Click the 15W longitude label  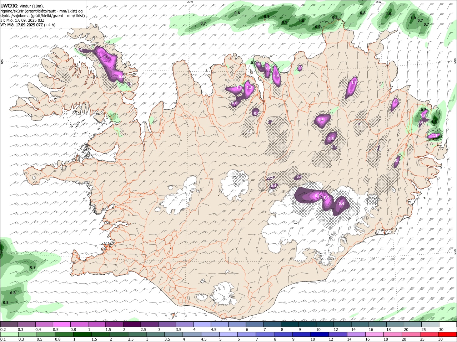(378, 2)
